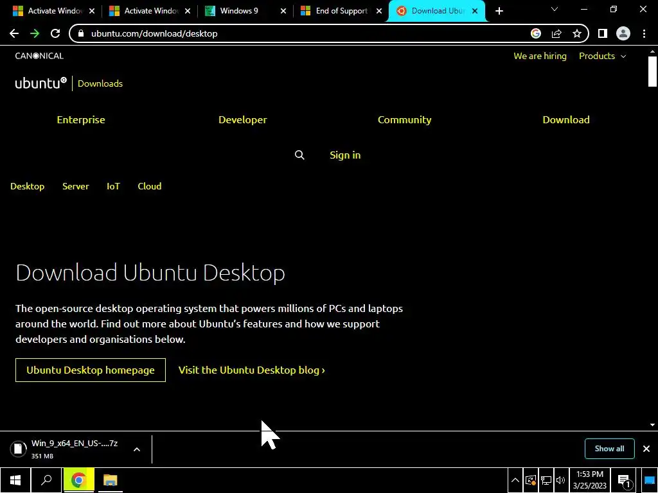Image resolution: width=658 pixels, height=493 pixels.
Task: Open the Chrome three-dot menu
Action: [644, 33]
